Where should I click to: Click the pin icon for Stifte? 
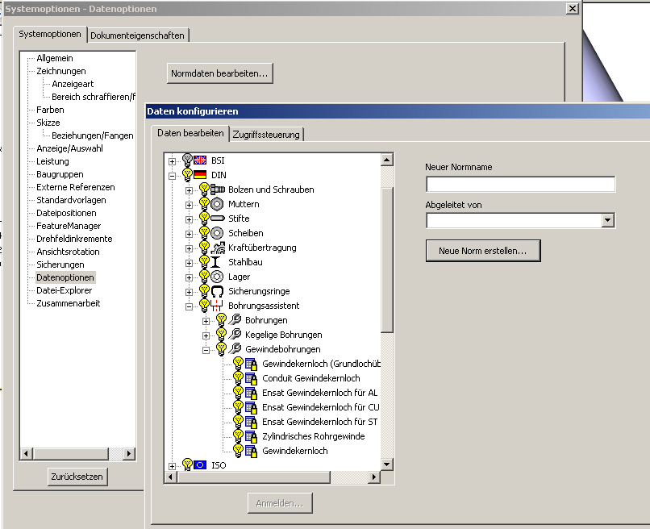point(218,218)
